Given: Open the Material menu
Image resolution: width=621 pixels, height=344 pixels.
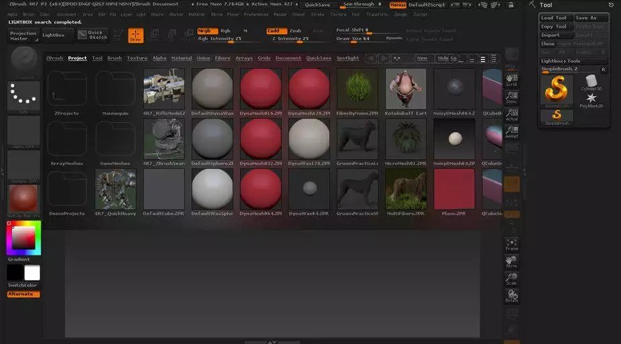Looking at the screenshot, I should click(196, 14).
